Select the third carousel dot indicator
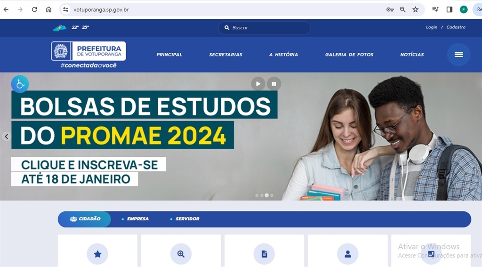 point(266,195)
